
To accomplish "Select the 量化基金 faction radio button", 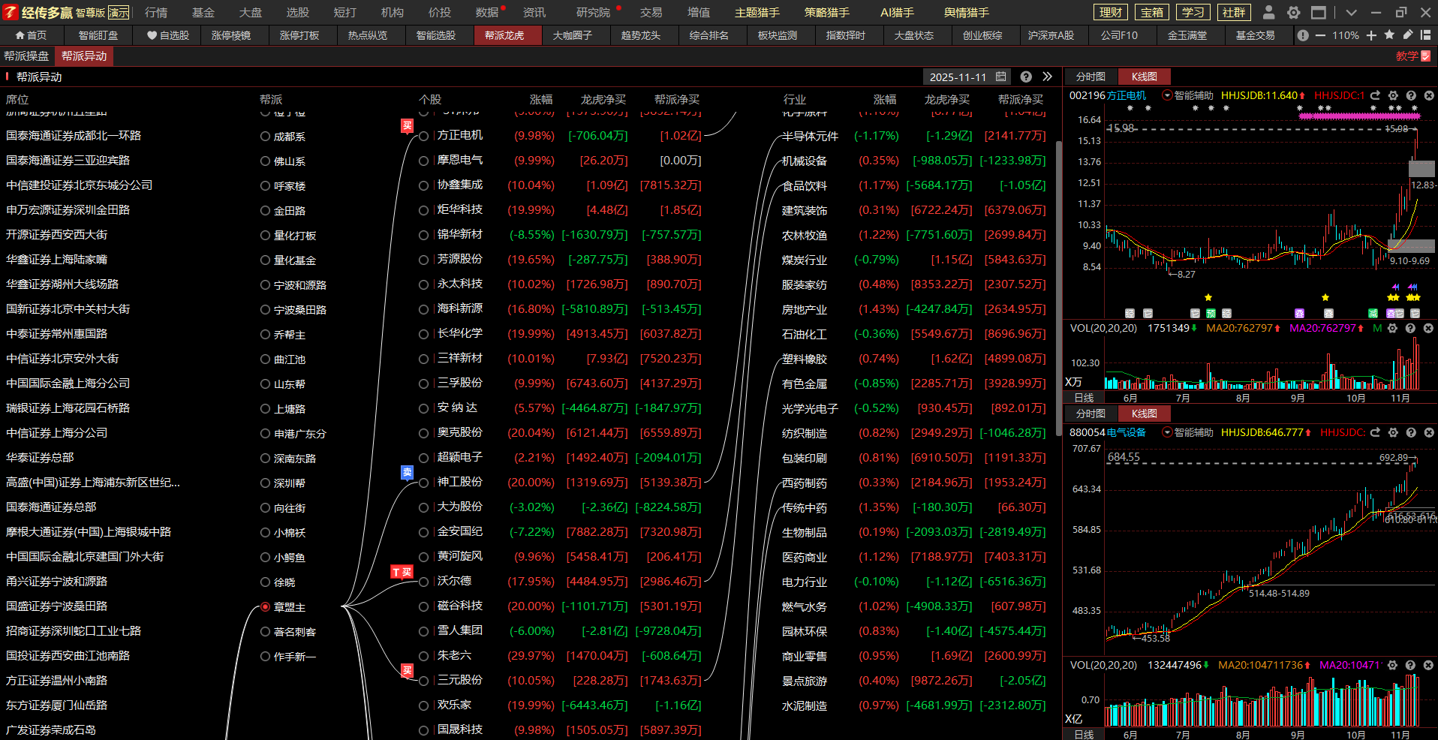I will tap(265, 260).
